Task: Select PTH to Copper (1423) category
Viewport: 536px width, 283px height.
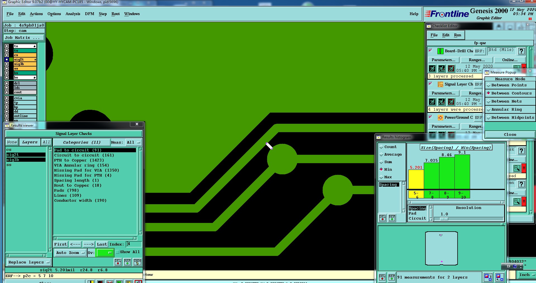Action: 79,160
